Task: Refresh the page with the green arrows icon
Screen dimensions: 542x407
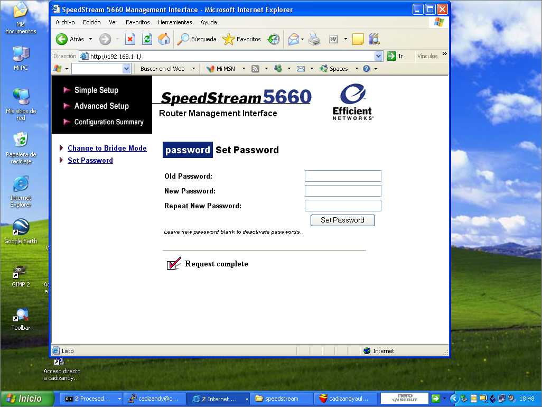Action: 147,39
